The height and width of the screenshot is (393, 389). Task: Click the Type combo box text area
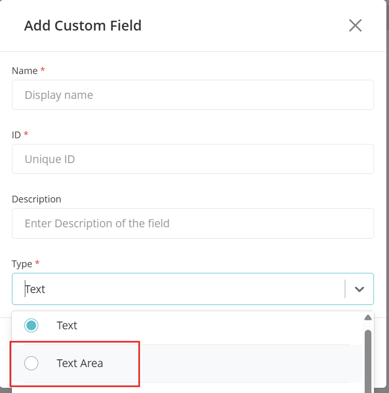(176, 289)
